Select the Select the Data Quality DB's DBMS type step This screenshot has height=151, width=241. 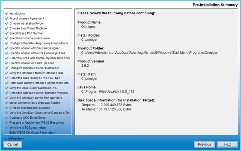(35, 78)
